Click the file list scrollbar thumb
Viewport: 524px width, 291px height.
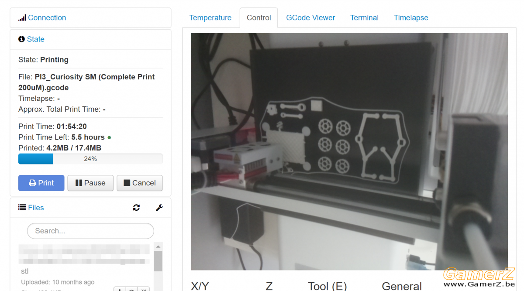(x=158, y=261)
